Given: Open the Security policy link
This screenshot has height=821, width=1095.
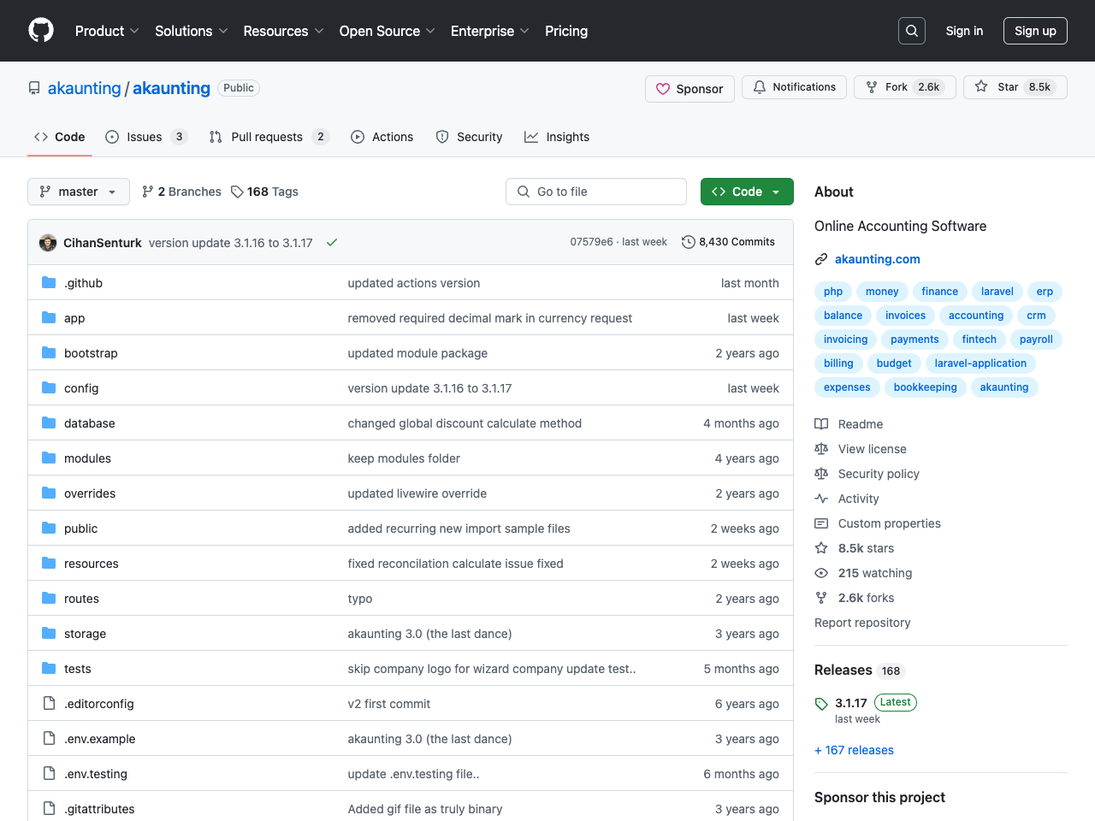Looking at the screenshot, I should click(x=879, y=474).
